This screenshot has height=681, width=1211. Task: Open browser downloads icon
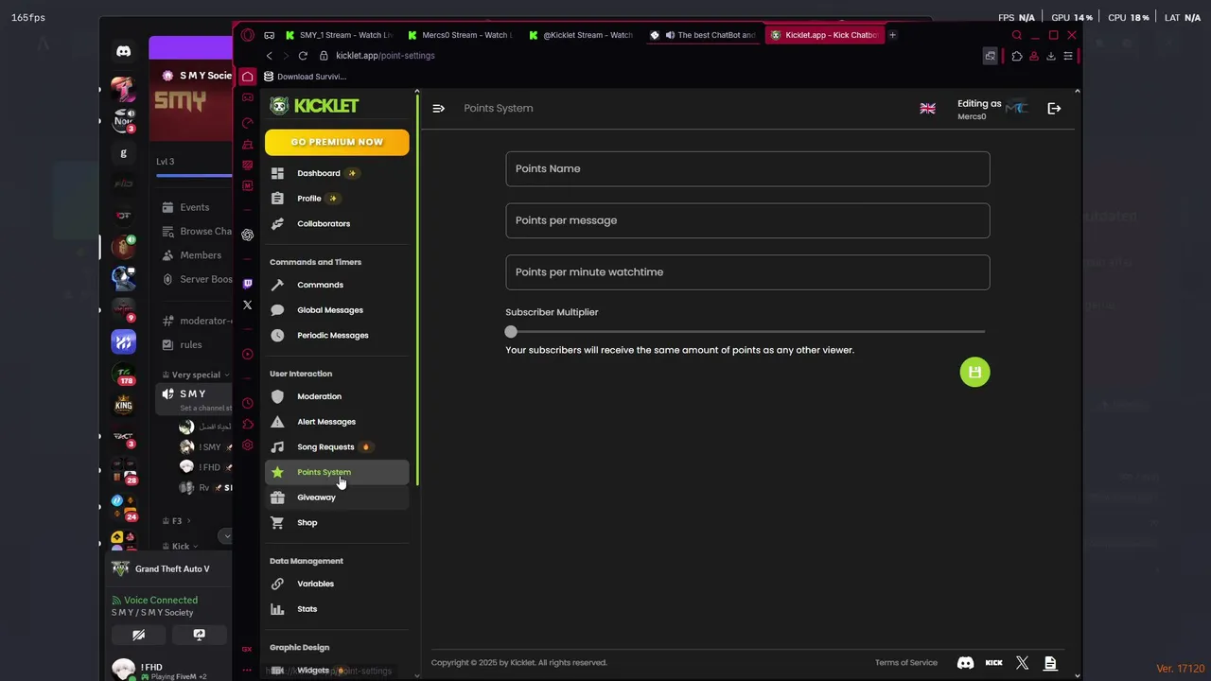1050,56
